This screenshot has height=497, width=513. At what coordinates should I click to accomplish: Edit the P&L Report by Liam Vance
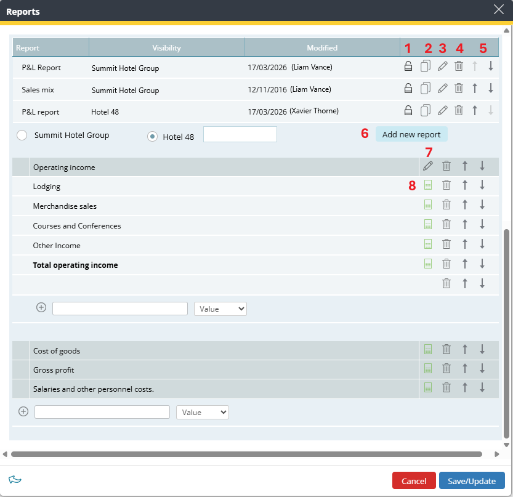pos(442,66)
